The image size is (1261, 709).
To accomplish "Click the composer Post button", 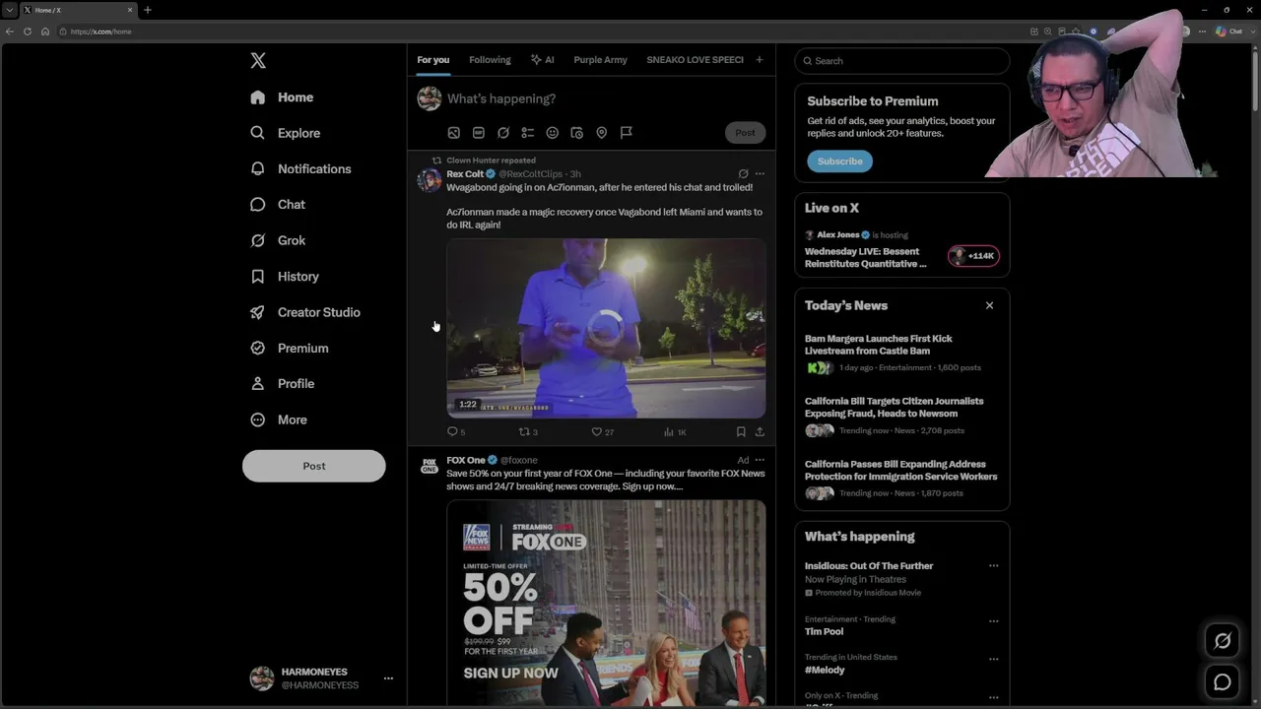I will [x=745, y=133].
